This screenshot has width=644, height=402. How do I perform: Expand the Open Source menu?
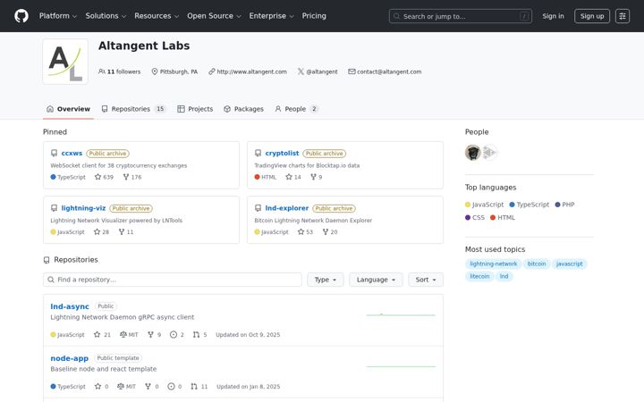point(214,16)
